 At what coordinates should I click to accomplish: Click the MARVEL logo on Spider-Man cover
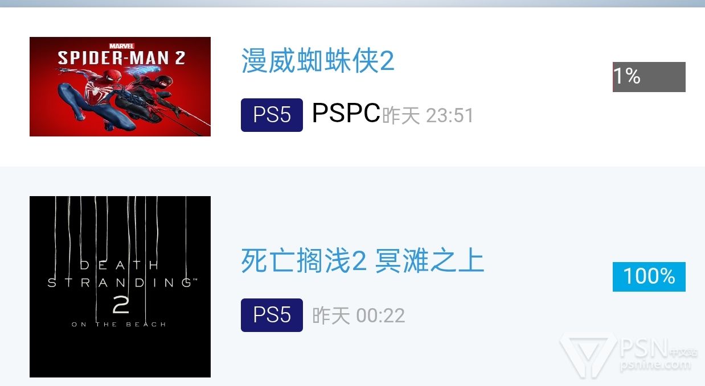pos(121,45)
